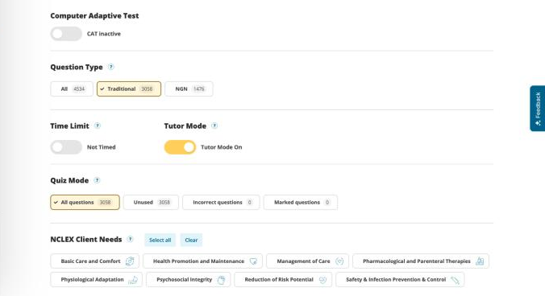
Task: Open the Question Type help icon
Action: (x=111, y=67)
